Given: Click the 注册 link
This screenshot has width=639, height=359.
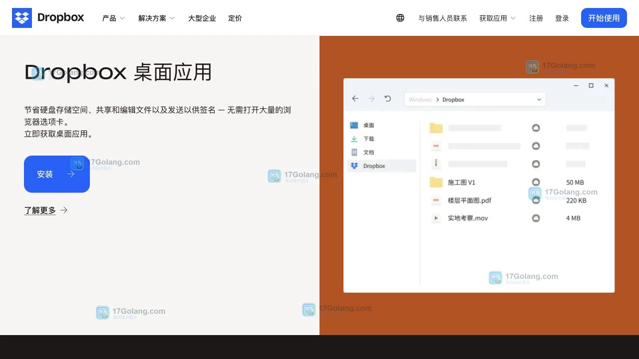Looking at the screenshot, I should [536, 18].
